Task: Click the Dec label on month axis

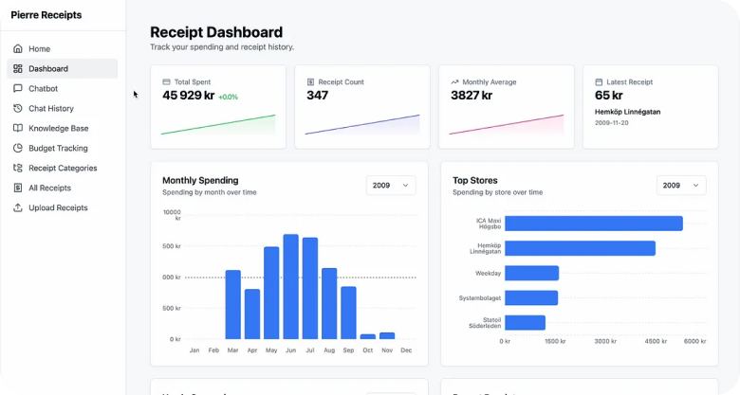Action: [406, 350]
